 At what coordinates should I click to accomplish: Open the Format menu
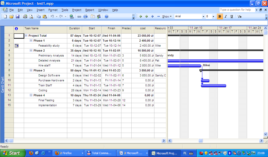pyautogui.click(x=53, y=10)
